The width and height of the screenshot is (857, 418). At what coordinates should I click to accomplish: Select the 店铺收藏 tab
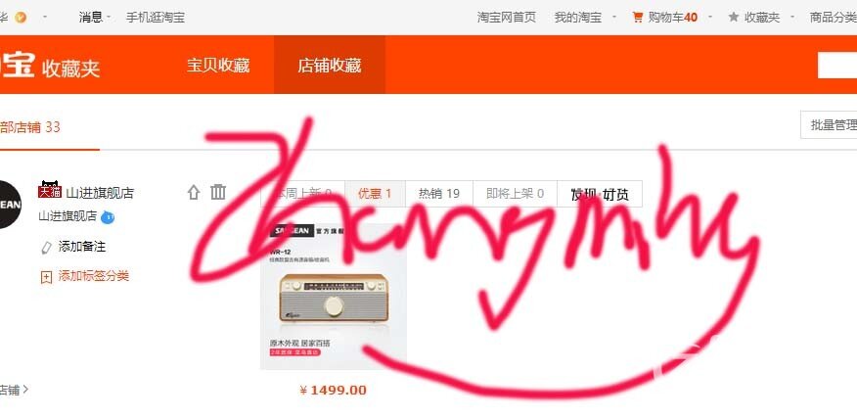pos(329,66)
